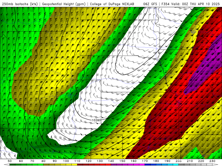Select the darkest red swatch just after 110
Image resolution: width=222 pixels, height=166 pixels.
click(80, 165)
